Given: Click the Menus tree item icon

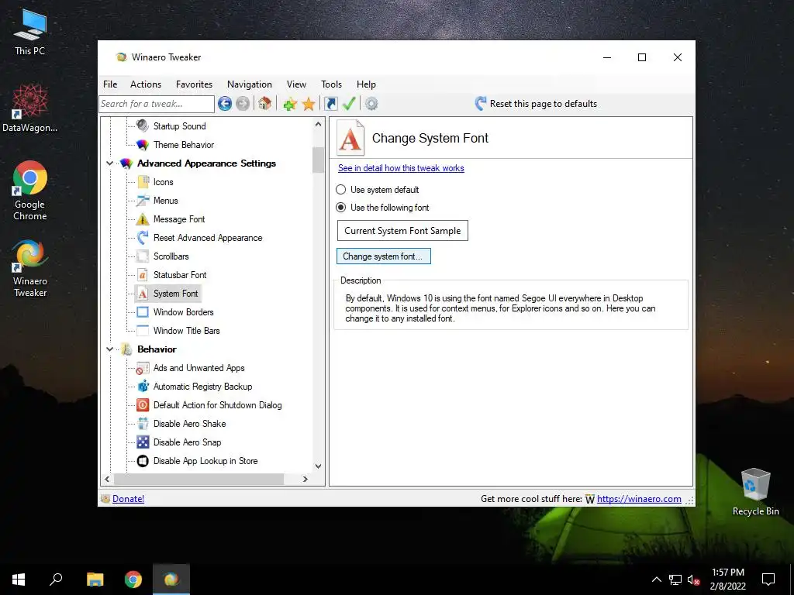Looking at the screenshot, I should click(143, 201).
